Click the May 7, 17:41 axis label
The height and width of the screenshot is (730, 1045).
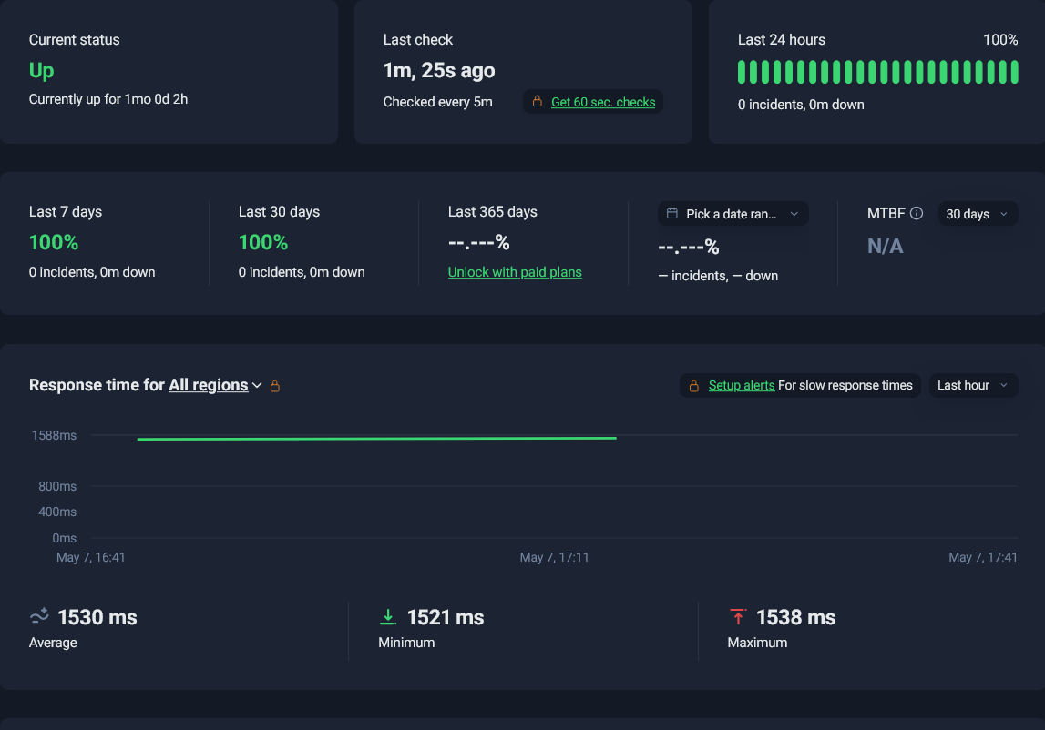983,557
